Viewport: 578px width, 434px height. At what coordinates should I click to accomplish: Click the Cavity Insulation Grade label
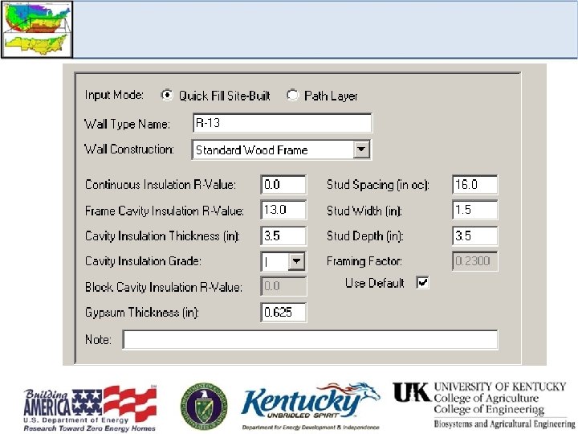coord(143,261)
